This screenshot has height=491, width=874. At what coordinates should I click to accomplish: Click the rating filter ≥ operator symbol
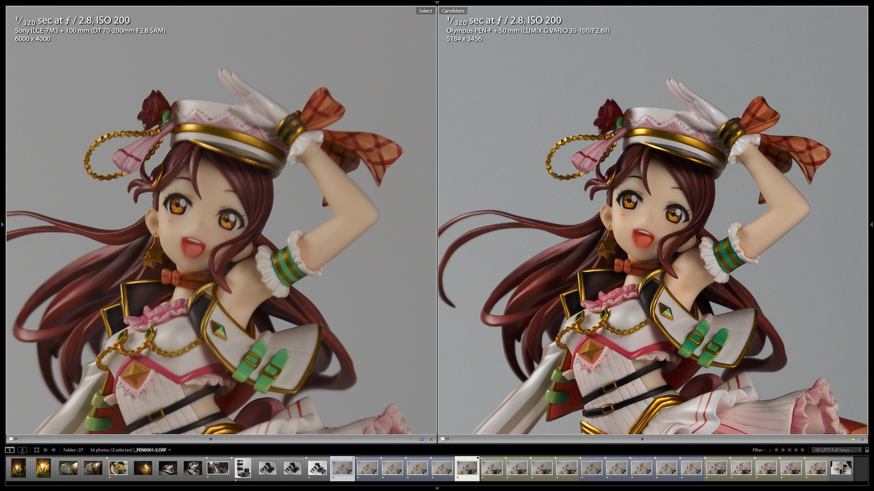coord(770,450)
